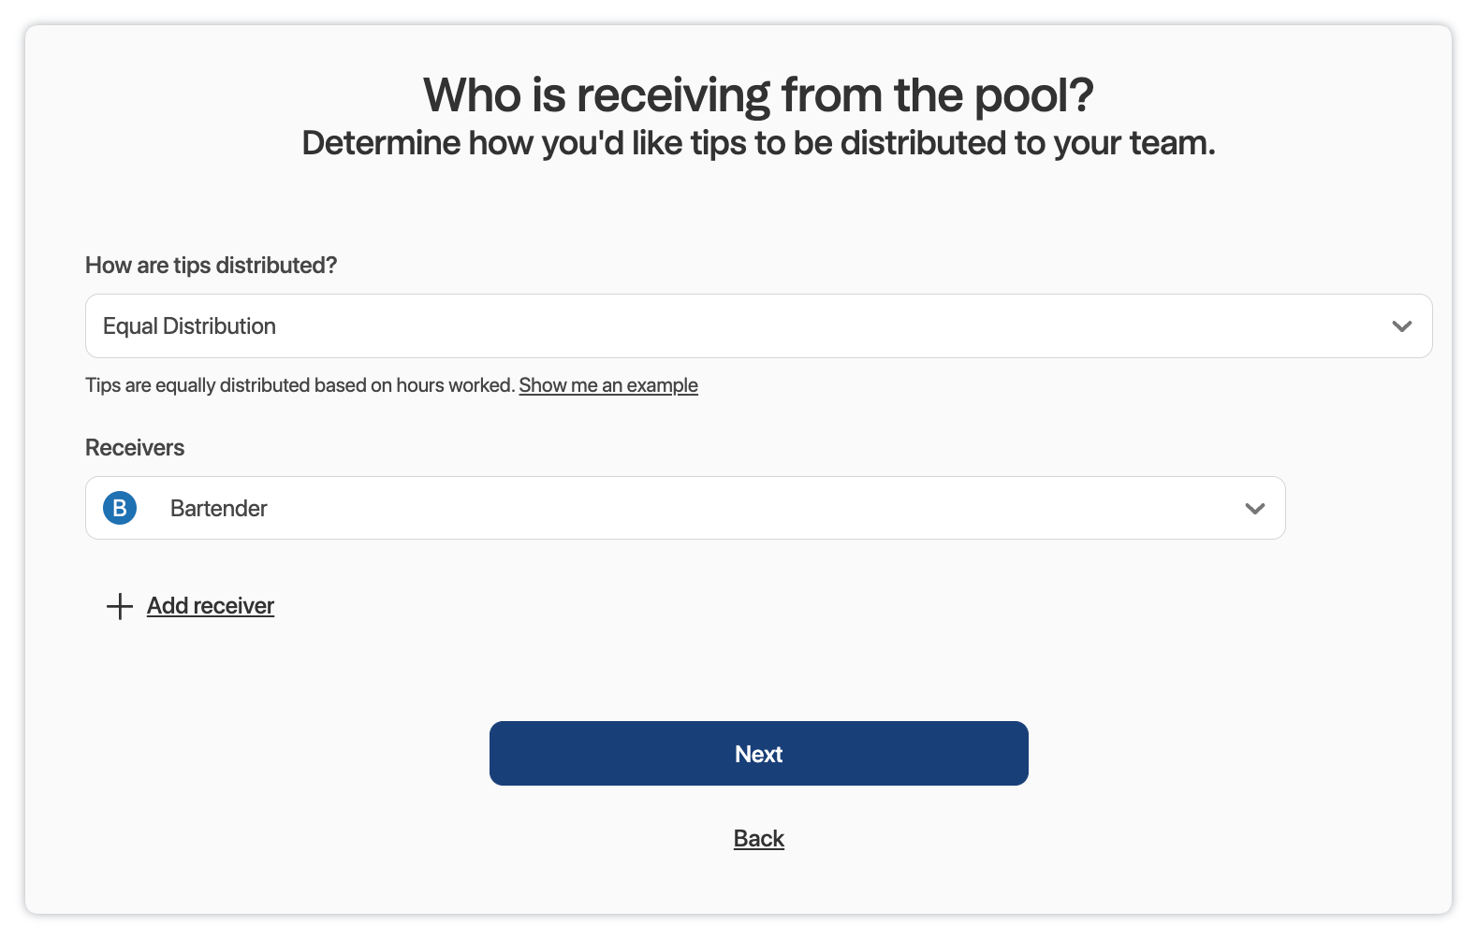
Task: Click the 'Receivers' section label
Action: coord(135,448)
